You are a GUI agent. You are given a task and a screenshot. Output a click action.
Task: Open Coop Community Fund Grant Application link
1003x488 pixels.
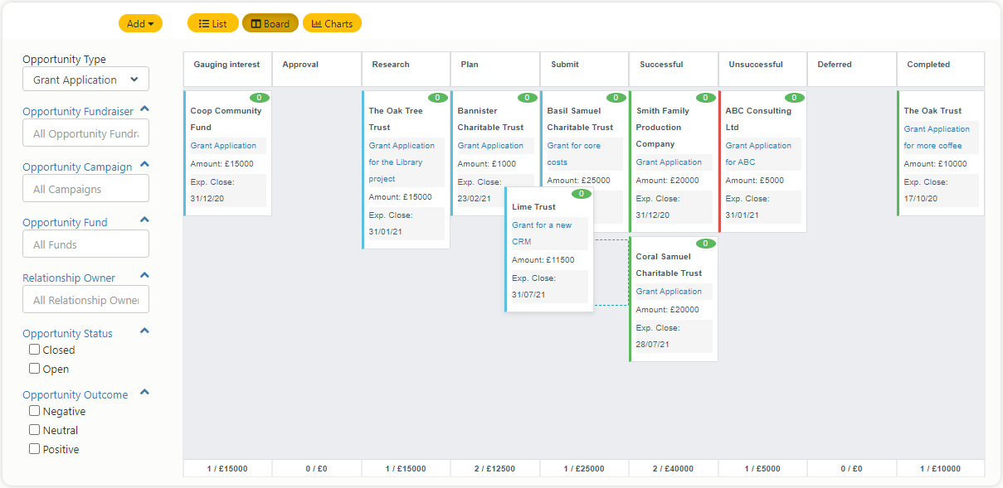[223, 146]
